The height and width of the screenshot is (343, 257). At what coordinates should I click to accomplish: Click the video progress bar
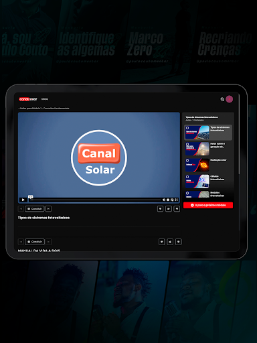tap(96, 200)
